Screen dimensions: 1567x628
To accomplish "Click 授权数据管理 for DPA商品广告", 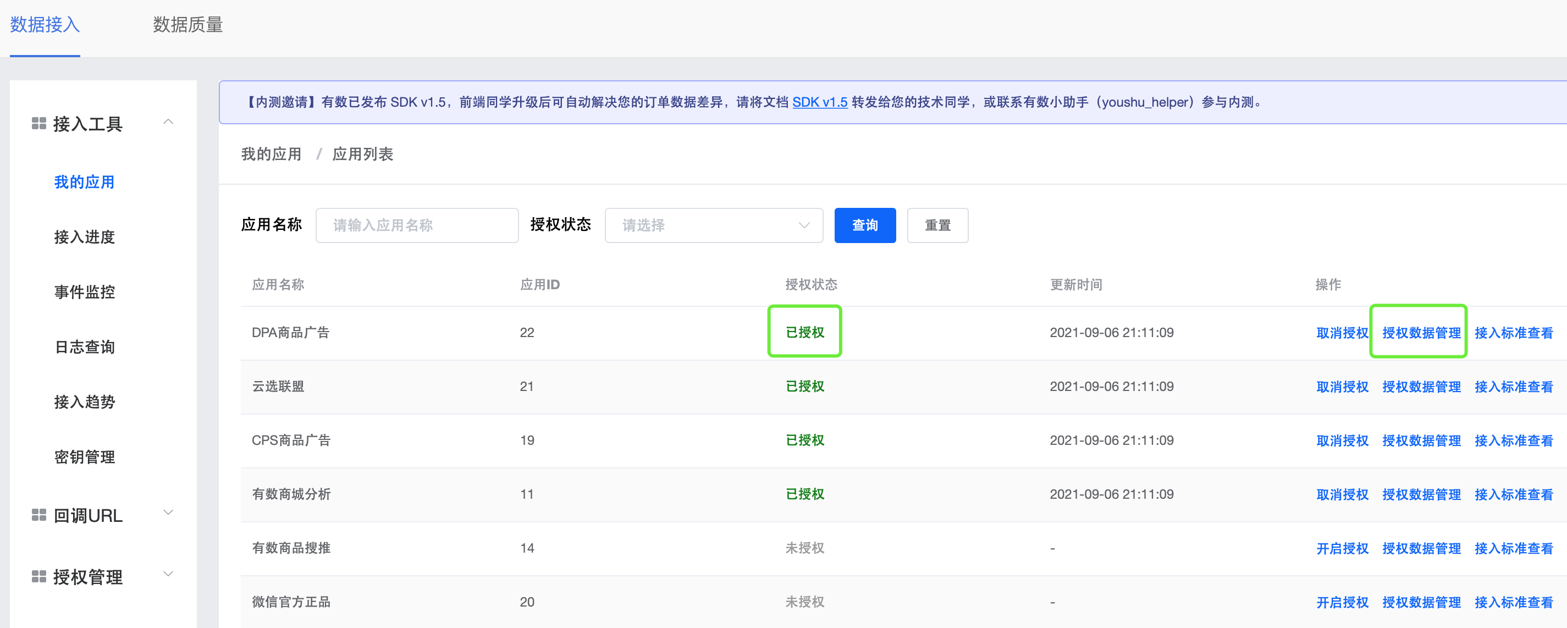I will (1421, 333).
